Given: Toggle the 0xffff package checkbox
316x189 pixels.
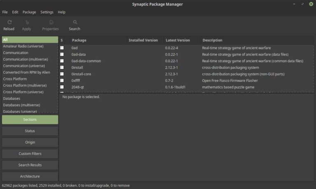Looking at the screenshot, I should click(x=62, y=80).
